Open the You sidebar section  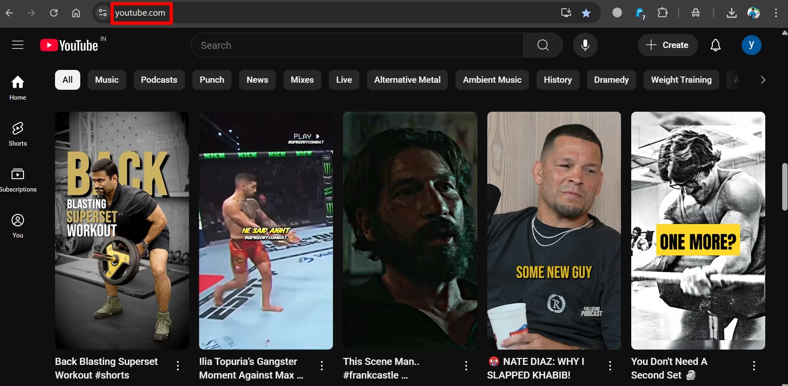pos(18,226)
